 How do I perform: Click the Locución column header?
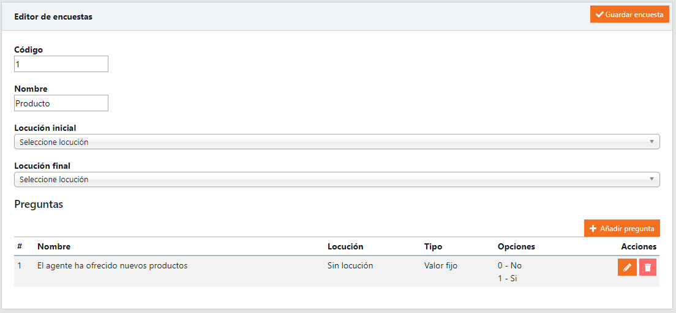click(345, 246)
